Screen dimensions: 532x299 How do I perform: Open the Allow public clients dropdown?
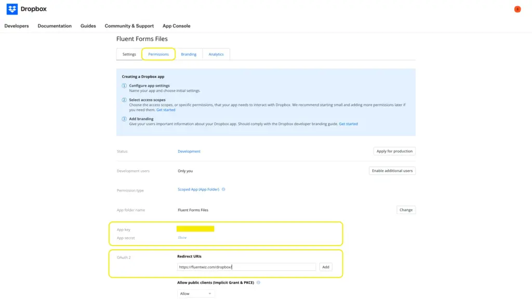[x=195, y=293]
